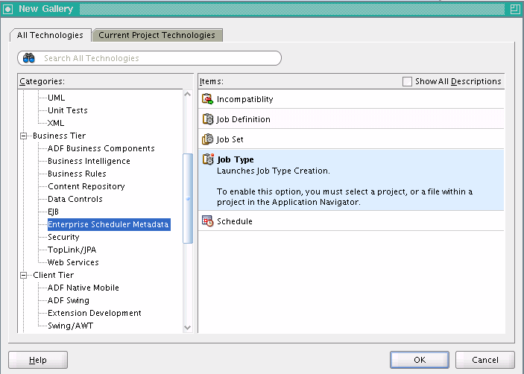The image size is (524, 374).
Task: Select the Swing/AWT category
Action: pos(70,326)
